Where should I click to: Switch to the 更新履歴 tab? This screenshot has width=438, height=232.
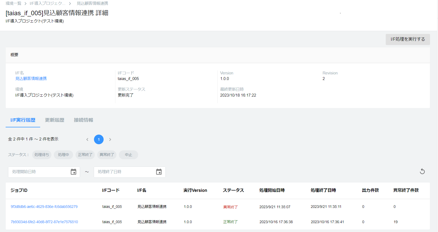click(55, 120)
